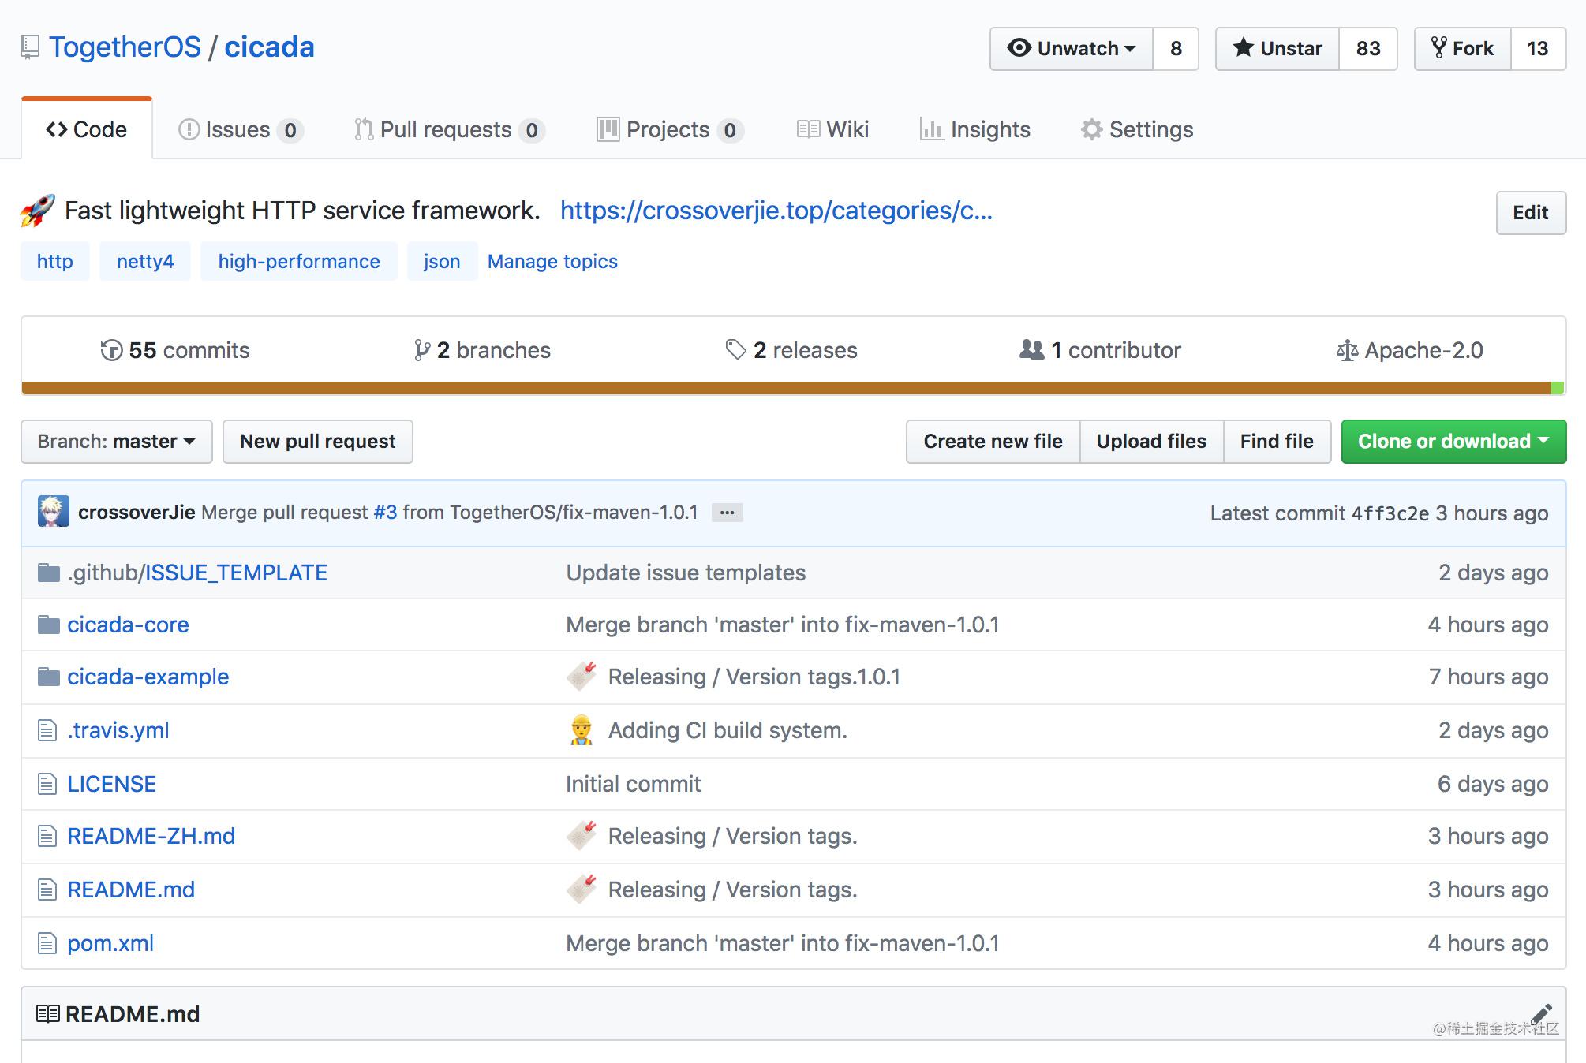Open the Clone or download dropdown
1586x1063 pixels.
coord(1453,442)
